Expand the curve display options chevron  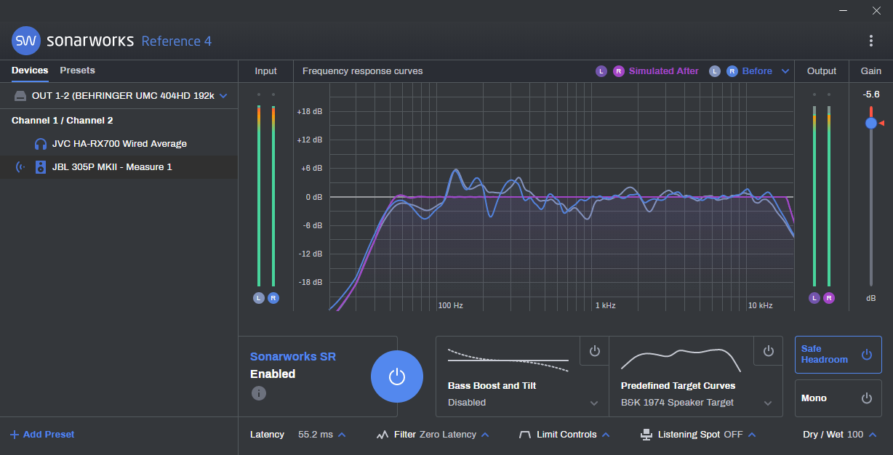785,71
